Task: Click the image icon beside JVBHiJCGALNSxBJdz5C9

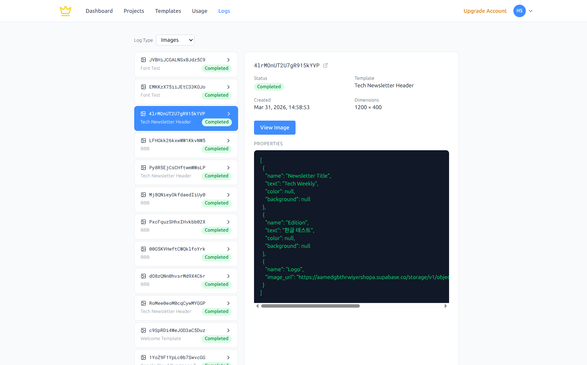Action: click(x=144, y=60)
